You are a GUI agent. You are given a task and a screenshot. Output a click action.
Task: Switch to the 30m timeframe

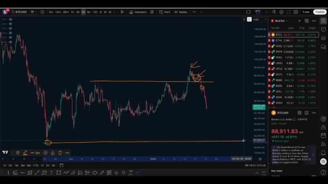point(66,12)
